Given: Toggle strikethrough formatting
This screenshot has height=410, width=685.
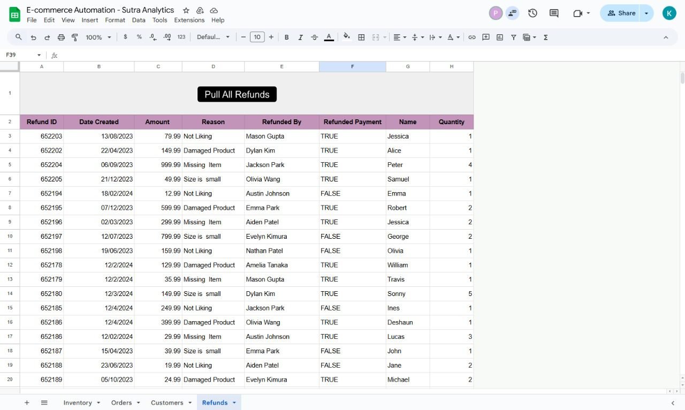Looking at the screenshot, I should 314,37.
